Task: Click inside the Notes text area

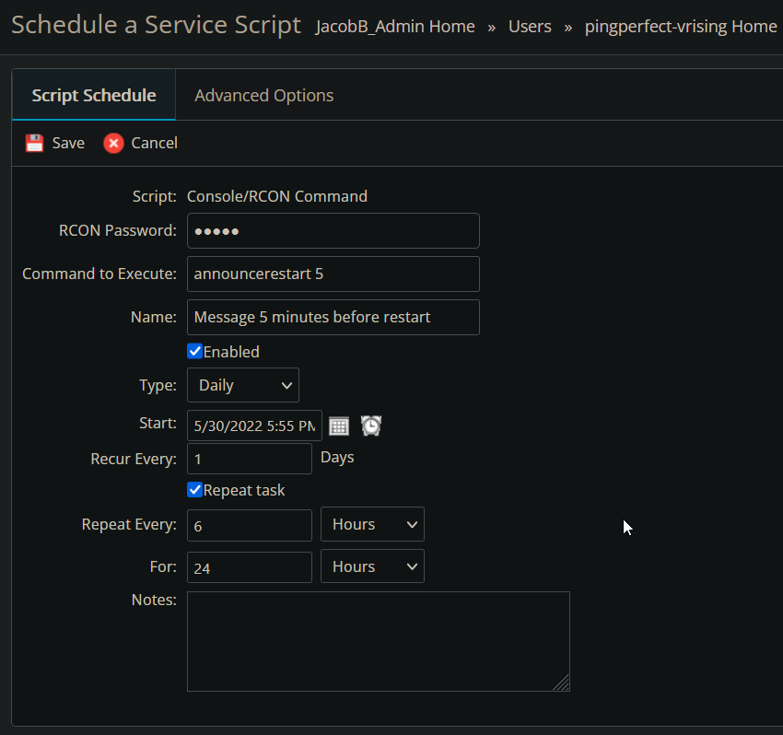Action: pos(378,641)
